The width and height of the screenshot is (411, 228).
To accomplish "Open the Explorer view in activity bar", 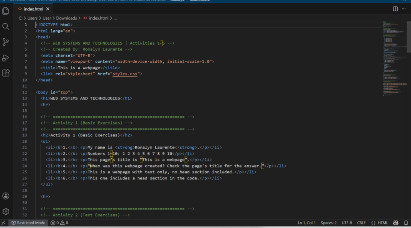I will tap(6, 11).
